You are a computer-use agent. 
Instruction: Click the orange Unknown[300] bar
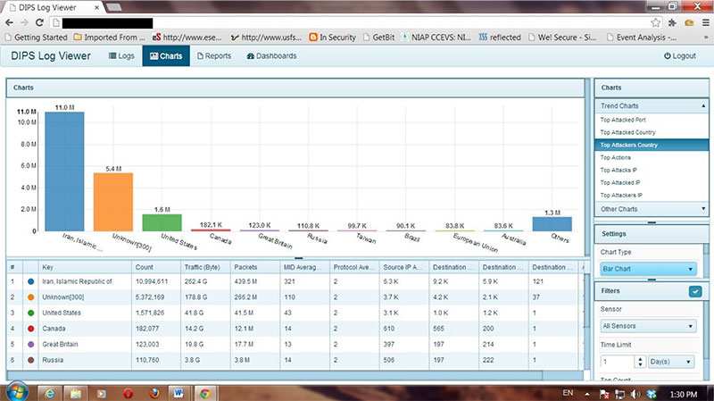[113, 202]
